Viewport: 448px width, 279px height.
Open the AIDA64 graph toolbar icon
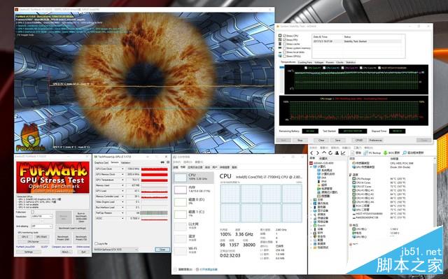[343, 153]
